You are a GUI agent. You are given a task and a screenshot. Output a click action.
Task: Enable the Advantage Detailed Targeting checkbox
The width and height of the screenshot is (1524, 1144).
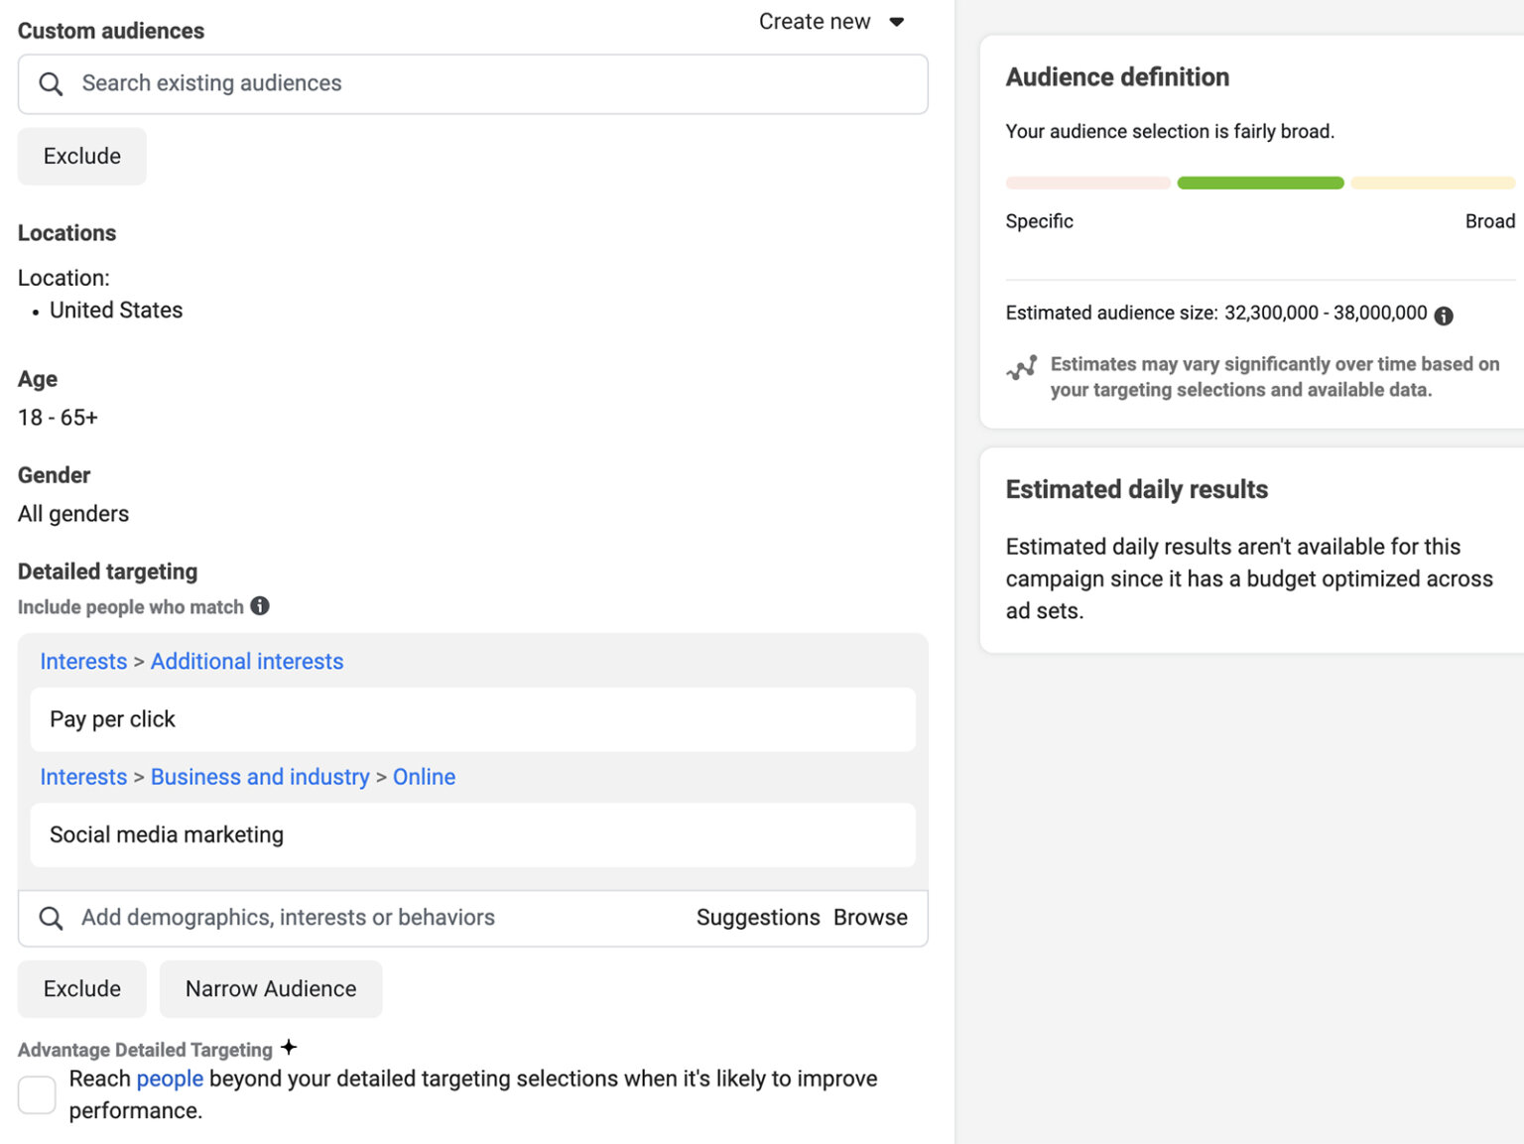point(37,1095)
